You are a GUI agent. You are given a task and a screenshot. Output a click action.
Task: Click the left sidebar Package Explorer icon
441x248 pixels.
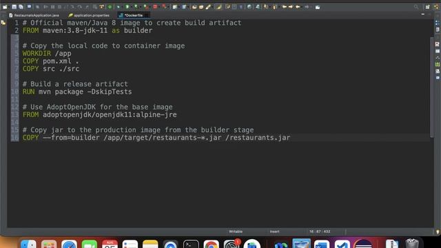(x=3, y=23)
